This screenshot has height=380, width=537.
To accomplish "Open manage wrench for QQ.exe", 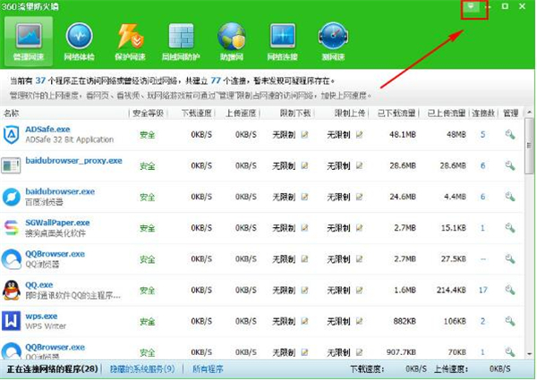I will point(510,290).
